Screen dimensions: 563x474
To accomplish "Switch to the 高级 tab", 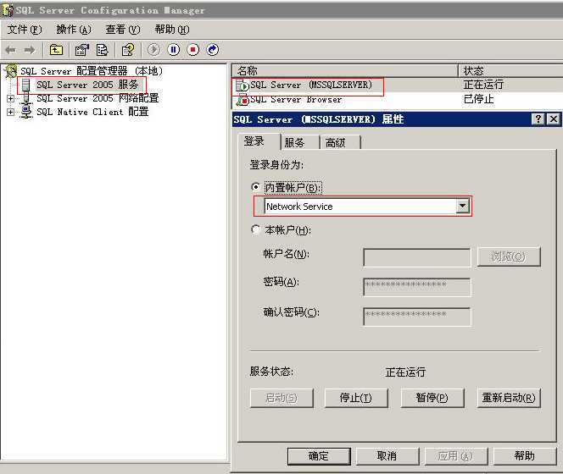I will click(340, 143).
